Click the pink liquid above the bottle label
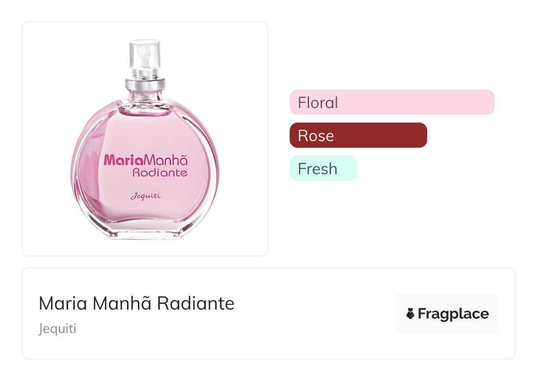The width and height of the screenshot is (537, 381). (x=145, y=130)
